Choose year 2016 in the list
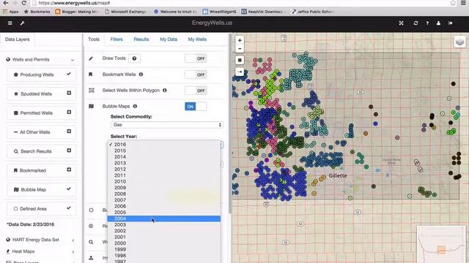The image size is (469, 263). 164,145
